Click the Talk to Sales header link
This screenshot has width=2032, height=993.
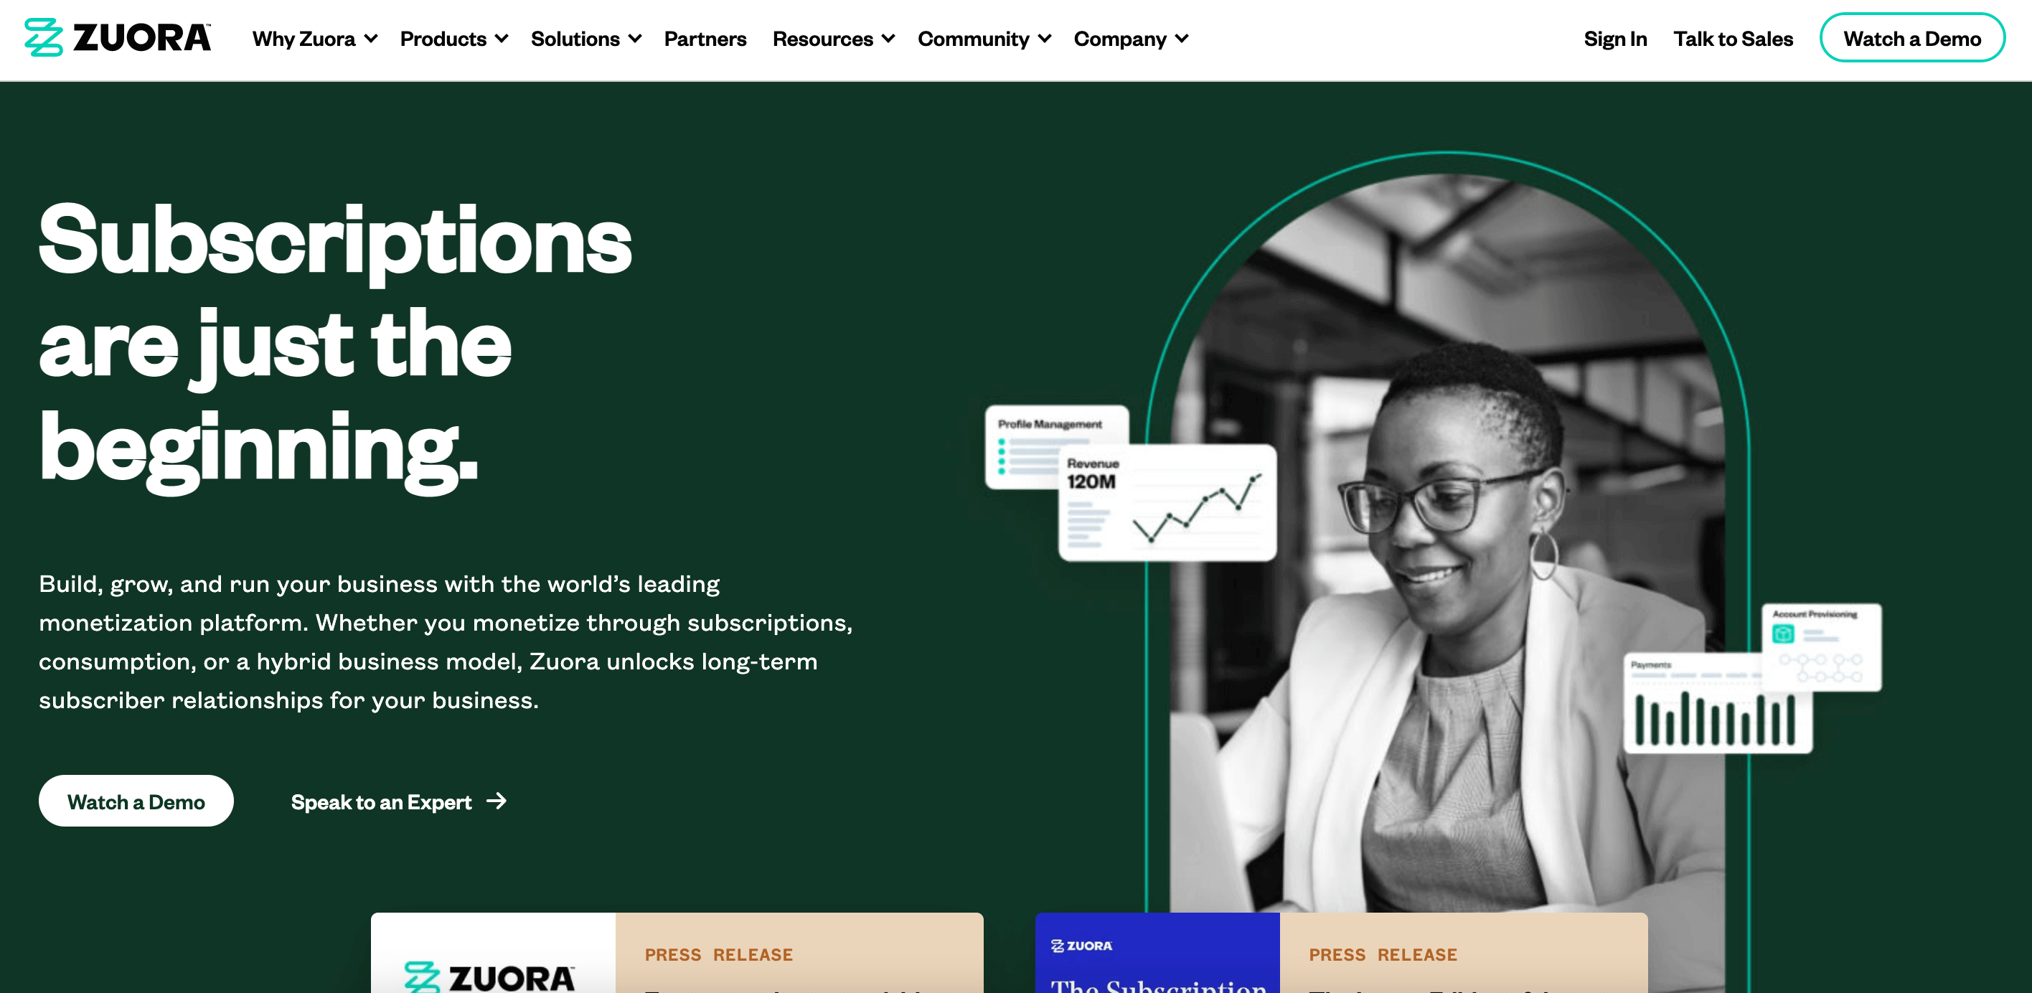pos(1733,39)
